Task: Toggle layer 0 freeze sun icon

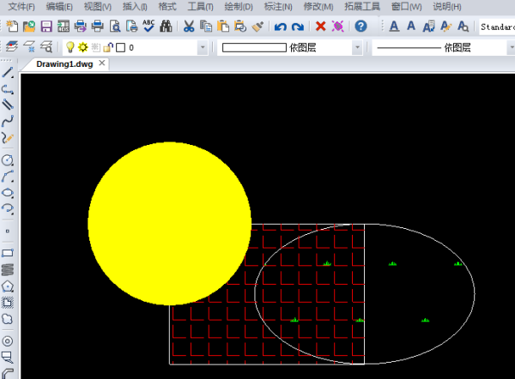Action: [x=82, y=47]
